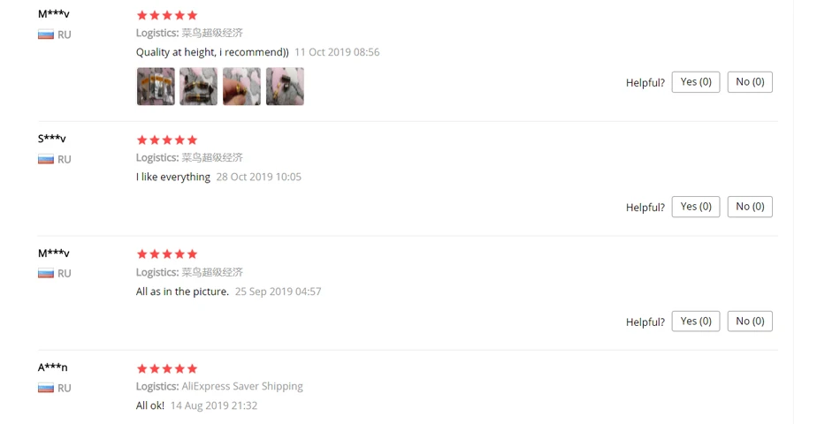Click star rating on A***n's review

[167, 369]
